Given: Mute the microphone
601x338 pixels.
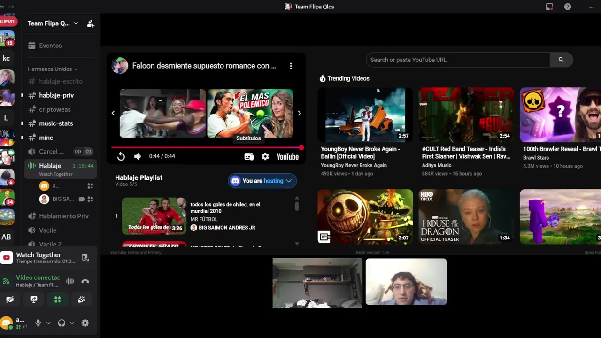Looking at the screenshot, I should [38, 323].
